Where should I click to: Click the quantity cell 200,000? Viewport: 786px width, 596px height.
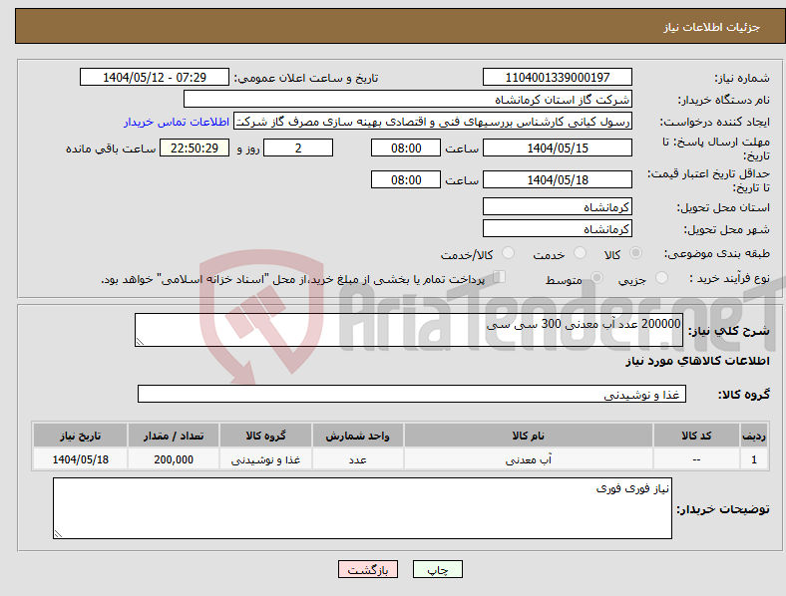(174, 459)
